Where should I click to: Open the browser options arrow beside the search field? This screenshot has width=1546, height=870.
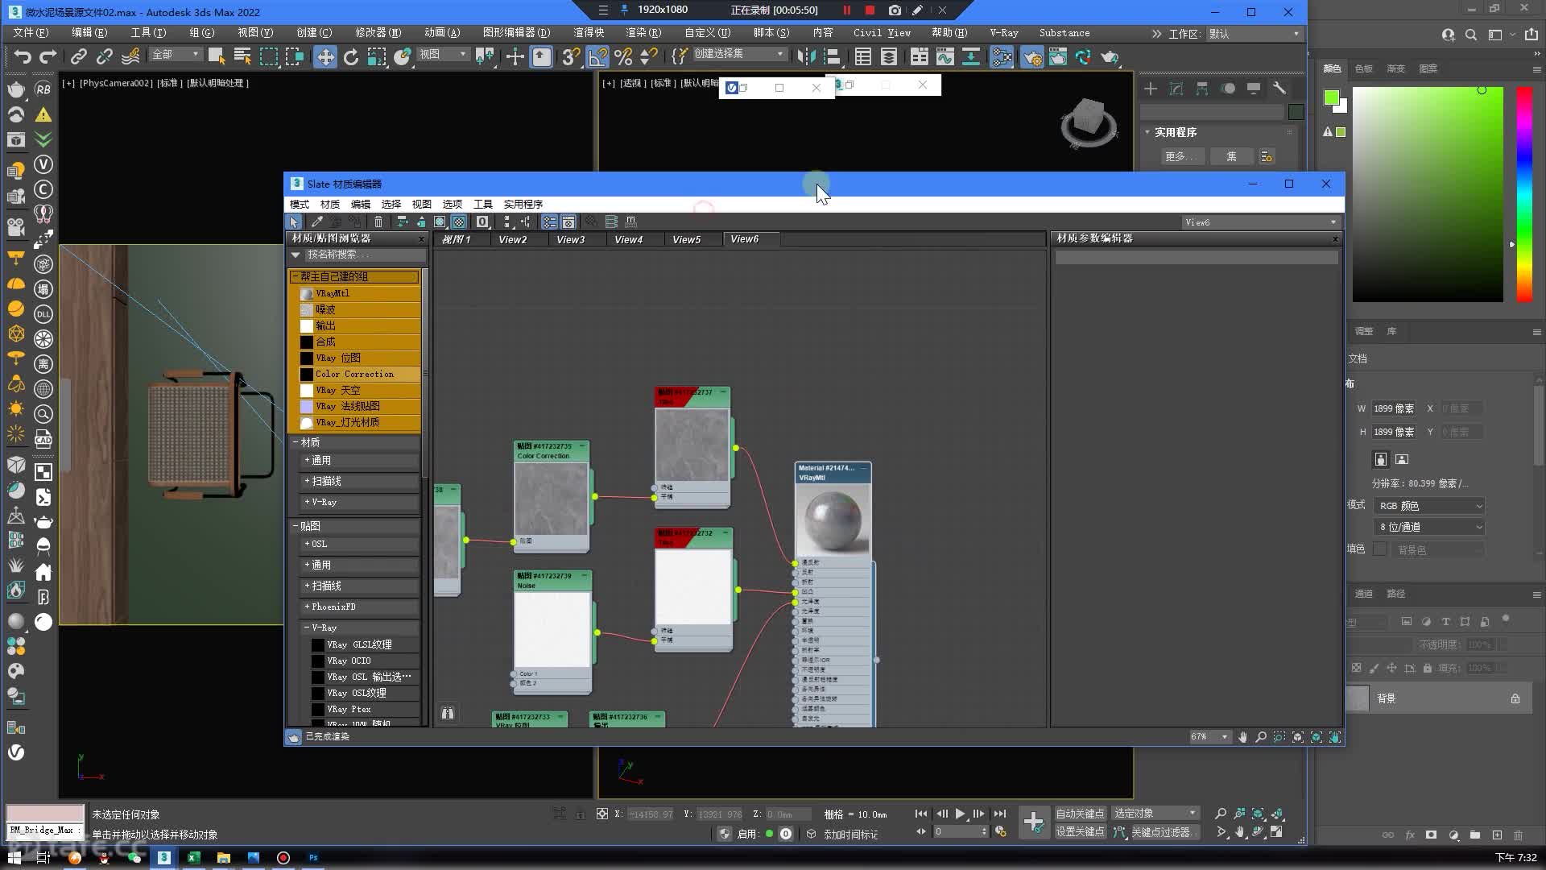pos(296,255)
